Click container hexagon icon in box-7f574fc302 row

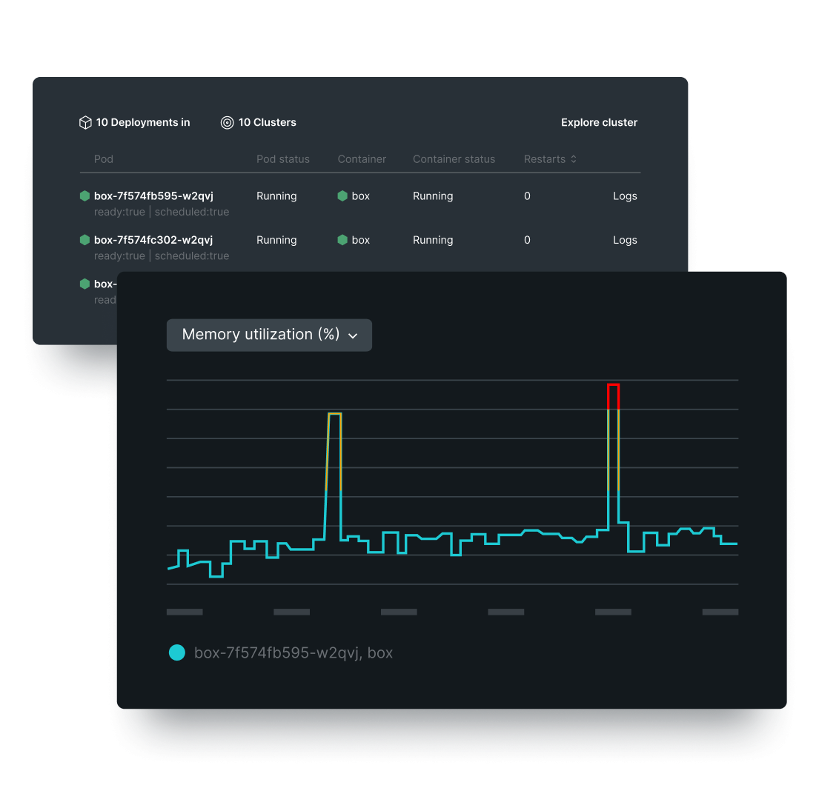pos(342,239)
